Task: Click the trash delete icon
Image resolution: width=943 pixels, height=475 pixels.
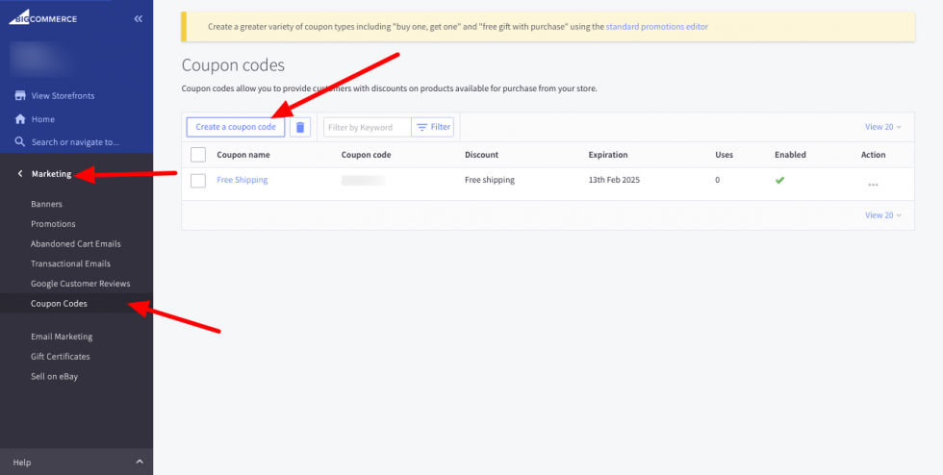Action: (299, 127)
